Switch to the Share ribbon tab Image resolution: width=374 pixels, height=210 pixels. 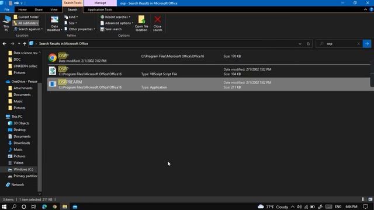coord(39,9)
